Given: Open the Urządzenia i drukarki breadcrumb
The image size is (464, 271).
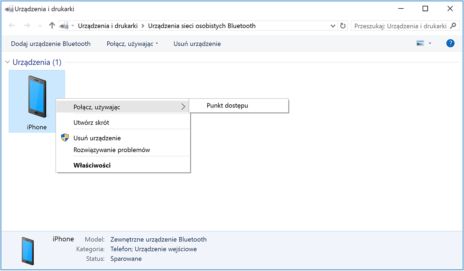Looking at the screenshot, I should pos(108,26).
